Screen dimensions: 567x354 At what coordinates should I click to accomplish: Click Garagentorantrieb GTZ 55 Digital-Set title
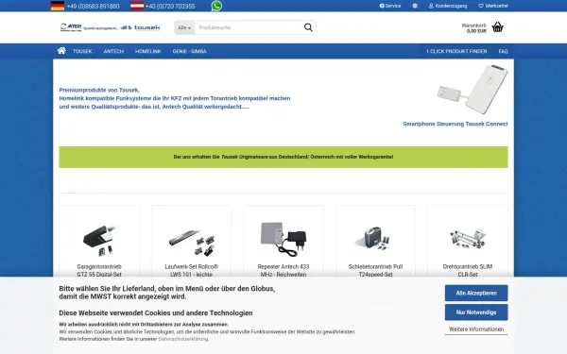point(99,271)
